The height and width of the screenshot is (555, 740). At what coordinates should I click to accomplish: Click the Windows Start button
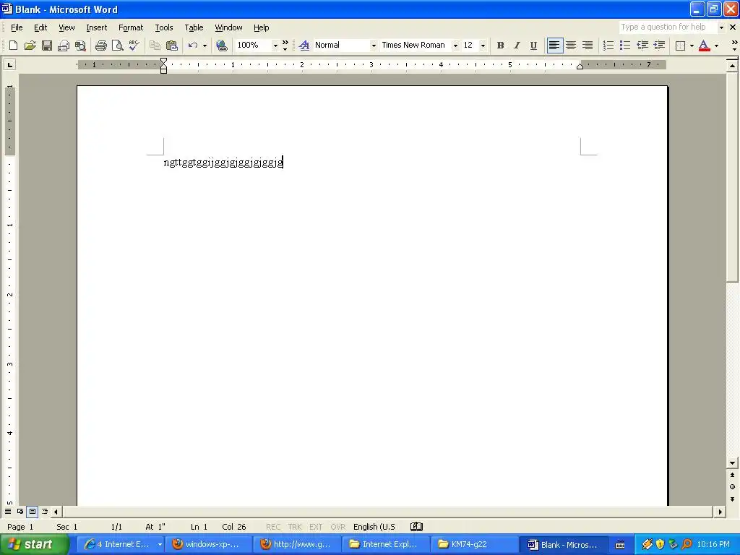pyautogui.click(x=34, y=544)
